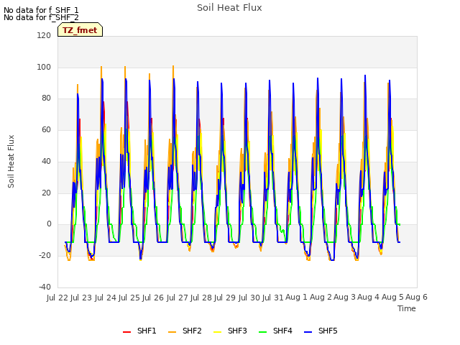The image size is (460, 345).
Task: Click the Aug 4 x-axis tick label
Action: coord(369,298)
